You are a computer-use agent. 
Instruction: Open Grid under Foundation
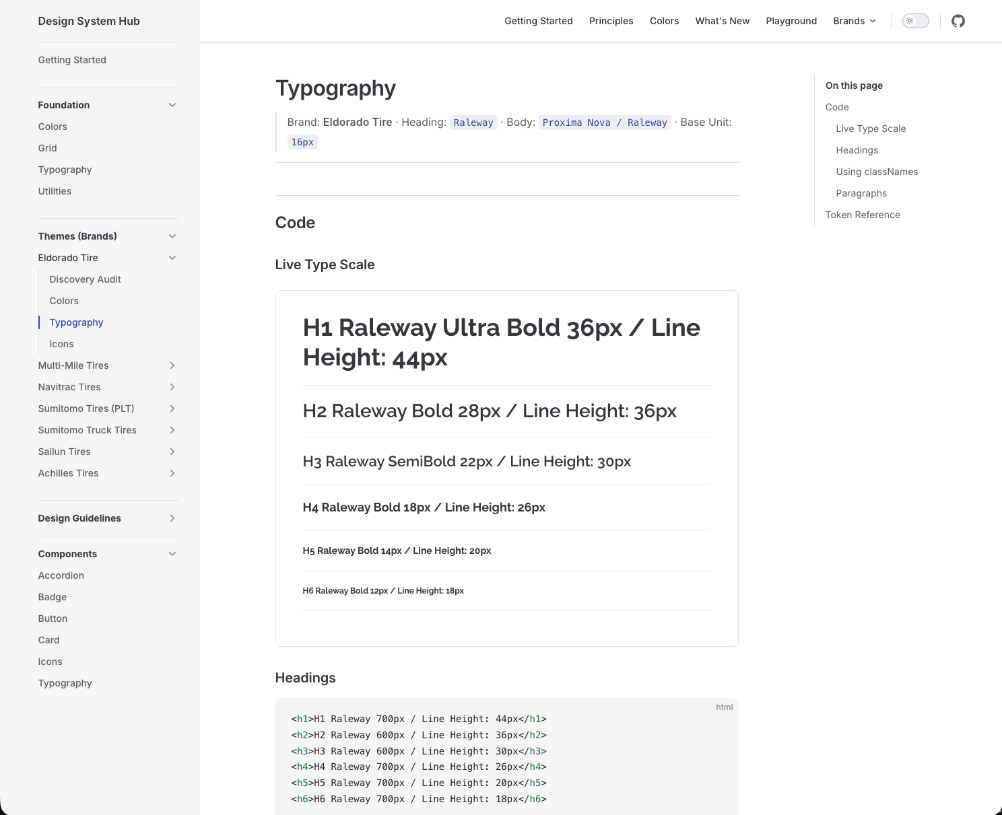click(x=48, y=148)
